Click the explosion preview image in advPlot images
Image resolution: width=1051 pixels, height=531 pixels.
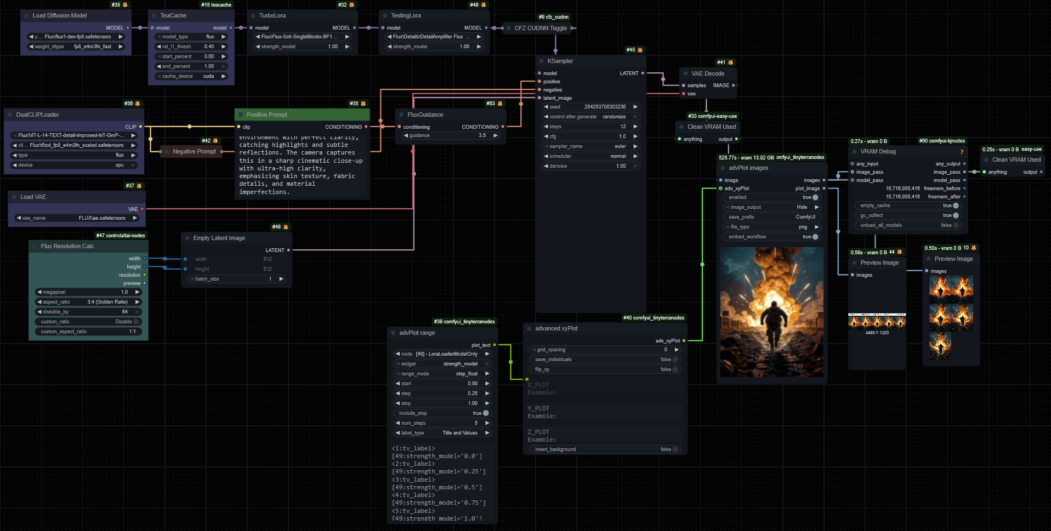(771, 312)
